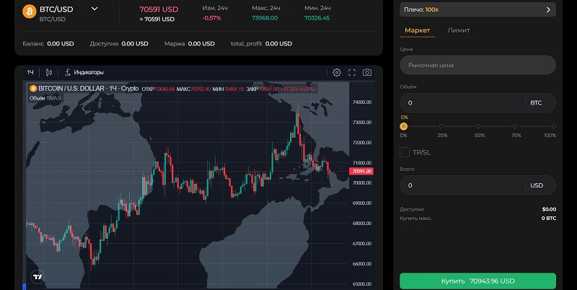This screenshot has height=290, width=577.
Task: Open the Индикаторы indicators menu
Action: 84,72
